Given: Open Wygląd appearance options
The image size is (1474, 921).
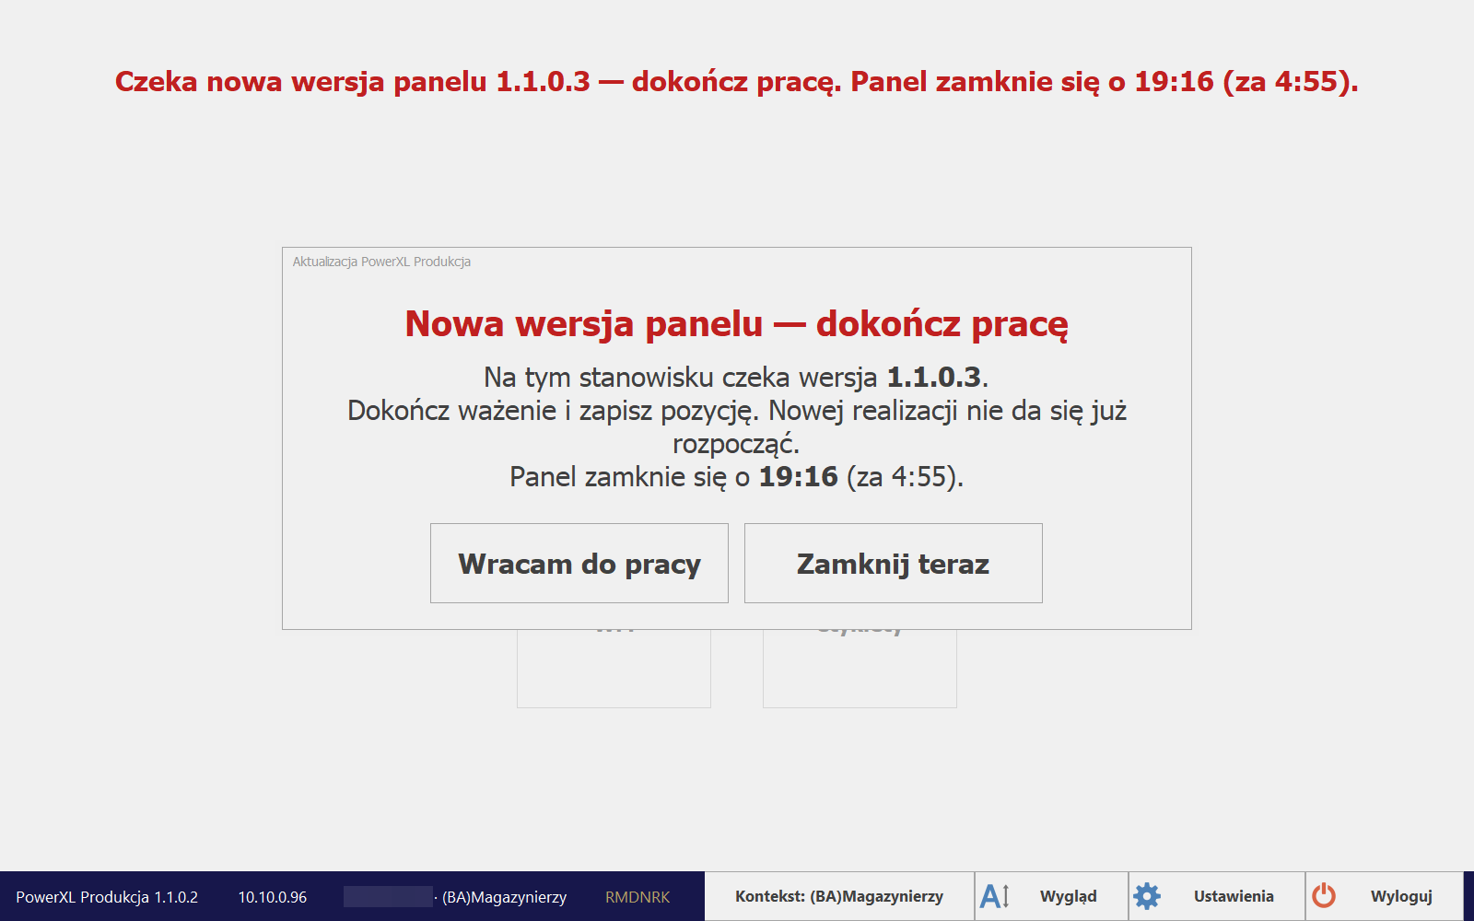Looking at the screenshot, I should (x=1051, y=896).
